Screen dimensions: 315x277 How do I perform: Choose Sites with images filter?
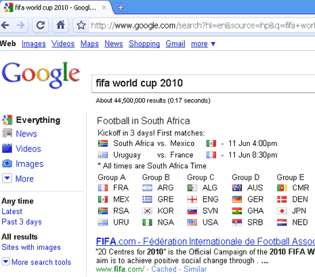click(x=31, y=247)
